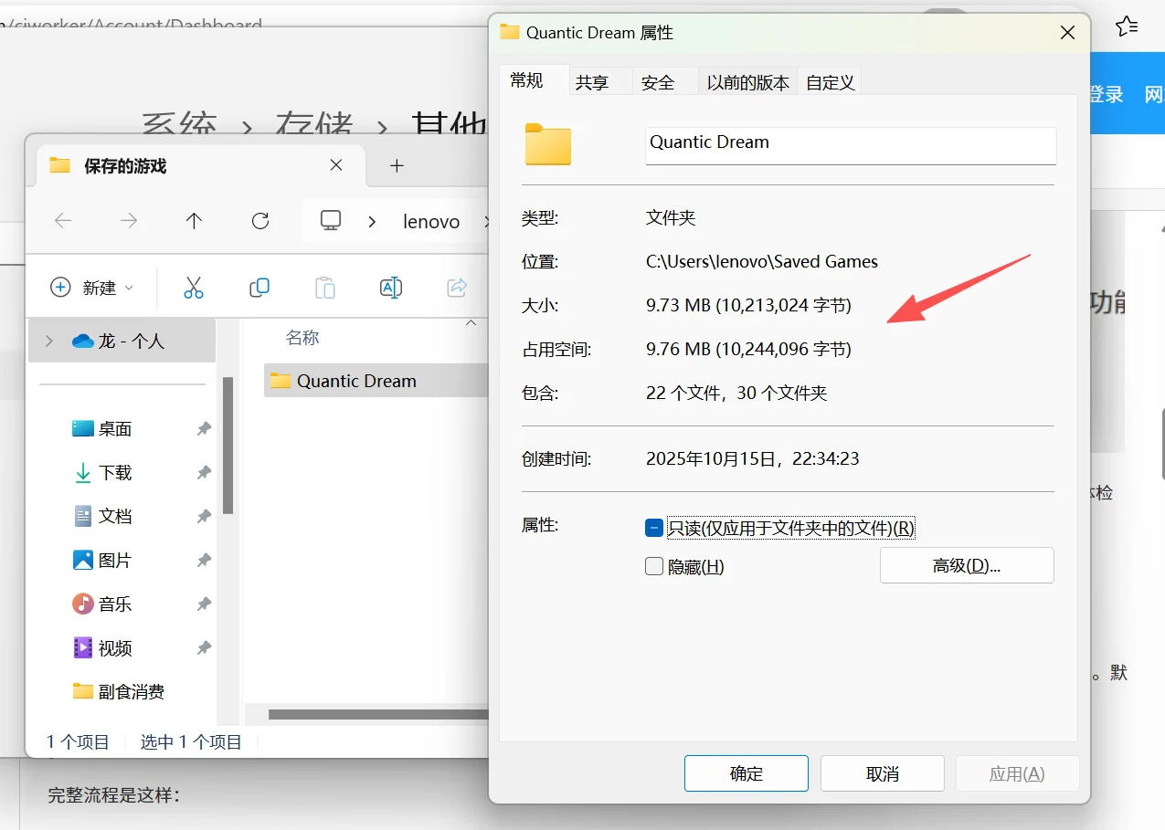The height and width of the screenshot is (830, 1165).
Task: Refresh the Explorer folder view
Action: tap(260, 221)
